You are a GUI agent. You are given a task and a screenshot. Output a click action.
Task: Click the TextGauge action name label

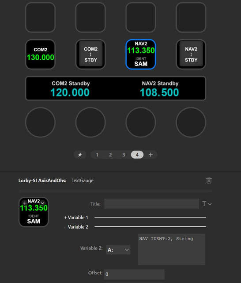click(83, 180)
